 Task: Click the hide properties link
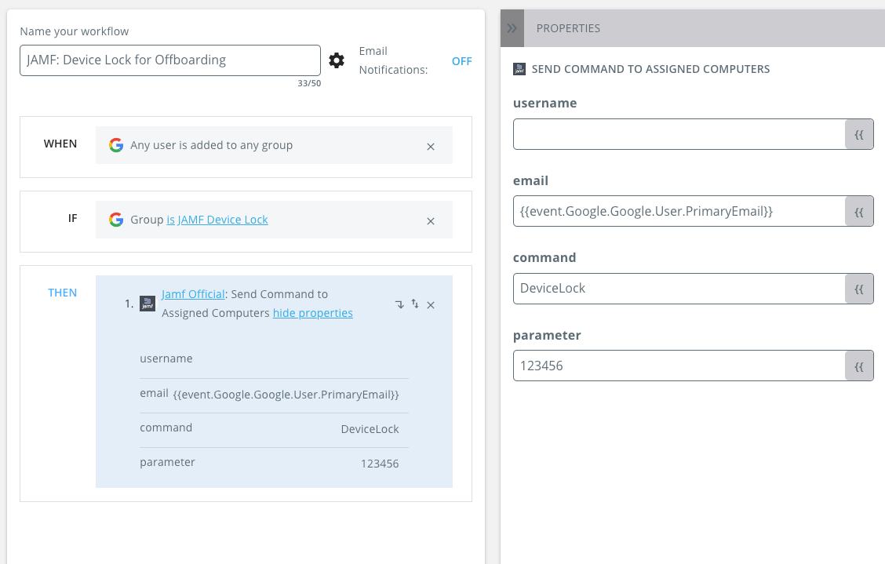[313, 313]
